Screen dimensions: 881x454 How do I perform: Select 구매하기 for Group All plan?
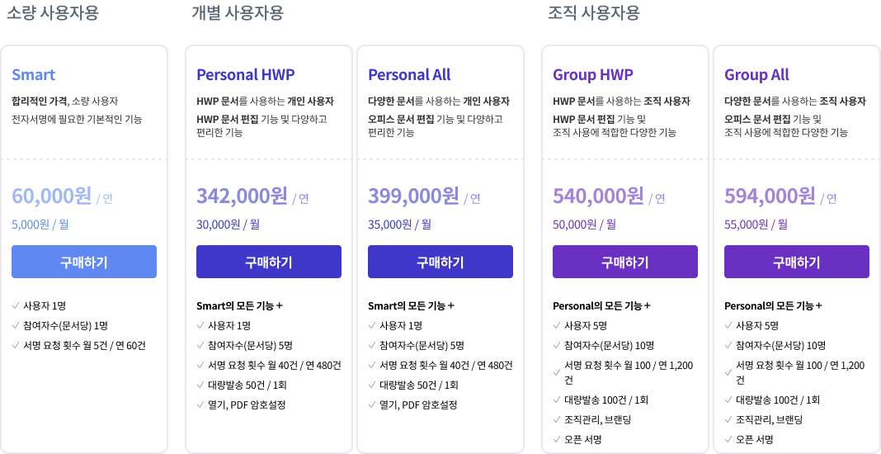click(797, 262)
